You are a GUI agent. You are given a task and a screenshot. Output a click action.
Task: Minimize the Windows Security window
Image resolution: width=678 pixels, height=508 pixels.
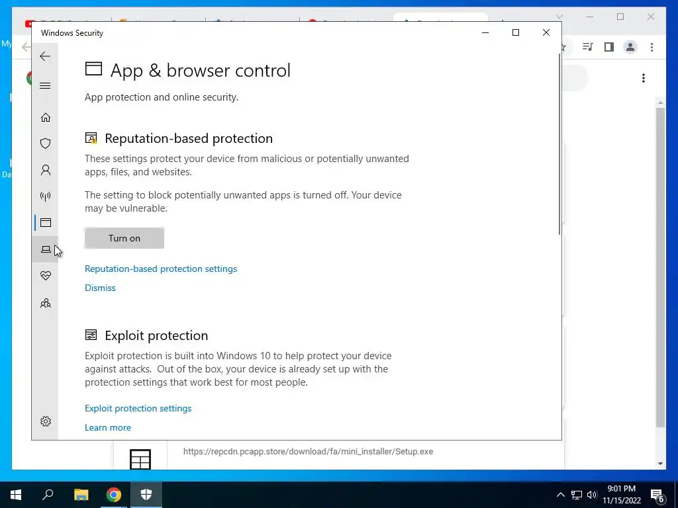click(485, 32)
